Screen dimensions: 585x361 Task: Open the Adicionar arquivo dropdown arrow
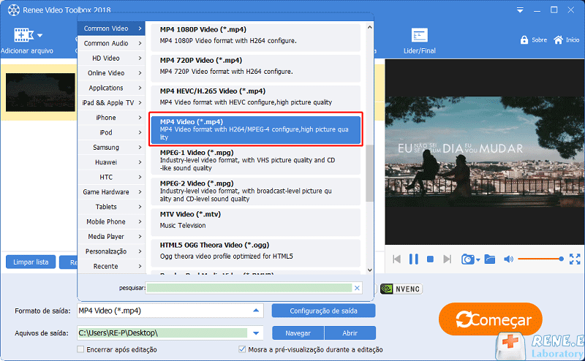(40, 36)
